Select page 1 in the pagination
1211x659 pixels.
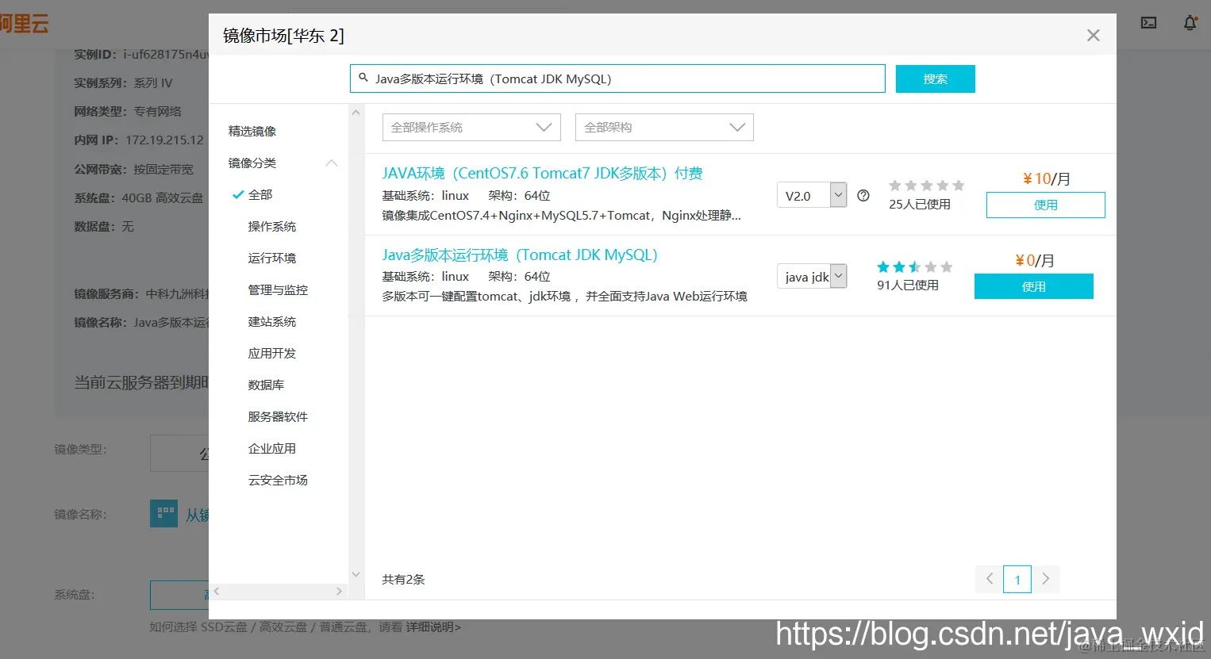(1017, 579)
